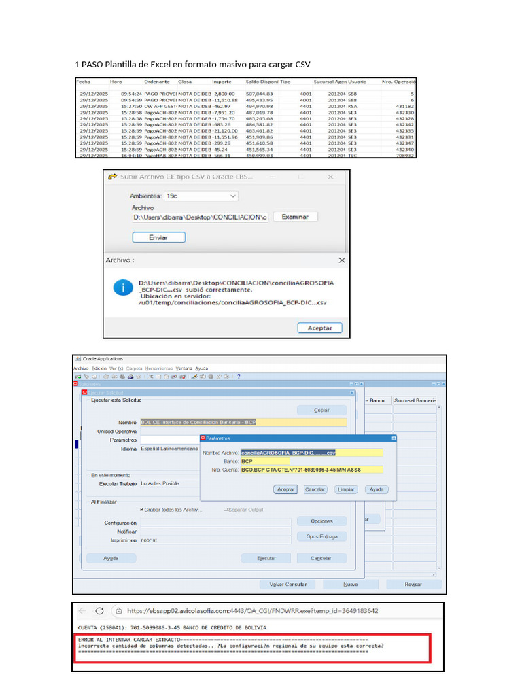Close the Parámetros window via its corner icon
Viewport: 522px width, 696px height.
tap(394, 438)
